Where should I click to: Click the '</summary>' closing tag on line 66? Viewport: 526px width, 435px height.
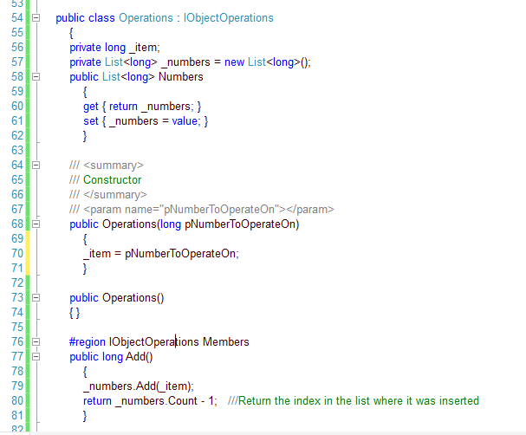115,195
